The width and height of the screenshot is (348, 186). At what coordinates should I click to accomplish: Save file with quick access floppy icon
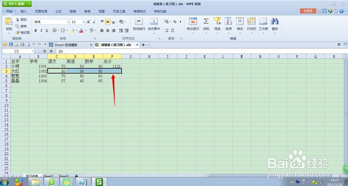pyautogui.click(x=11, y=44)
